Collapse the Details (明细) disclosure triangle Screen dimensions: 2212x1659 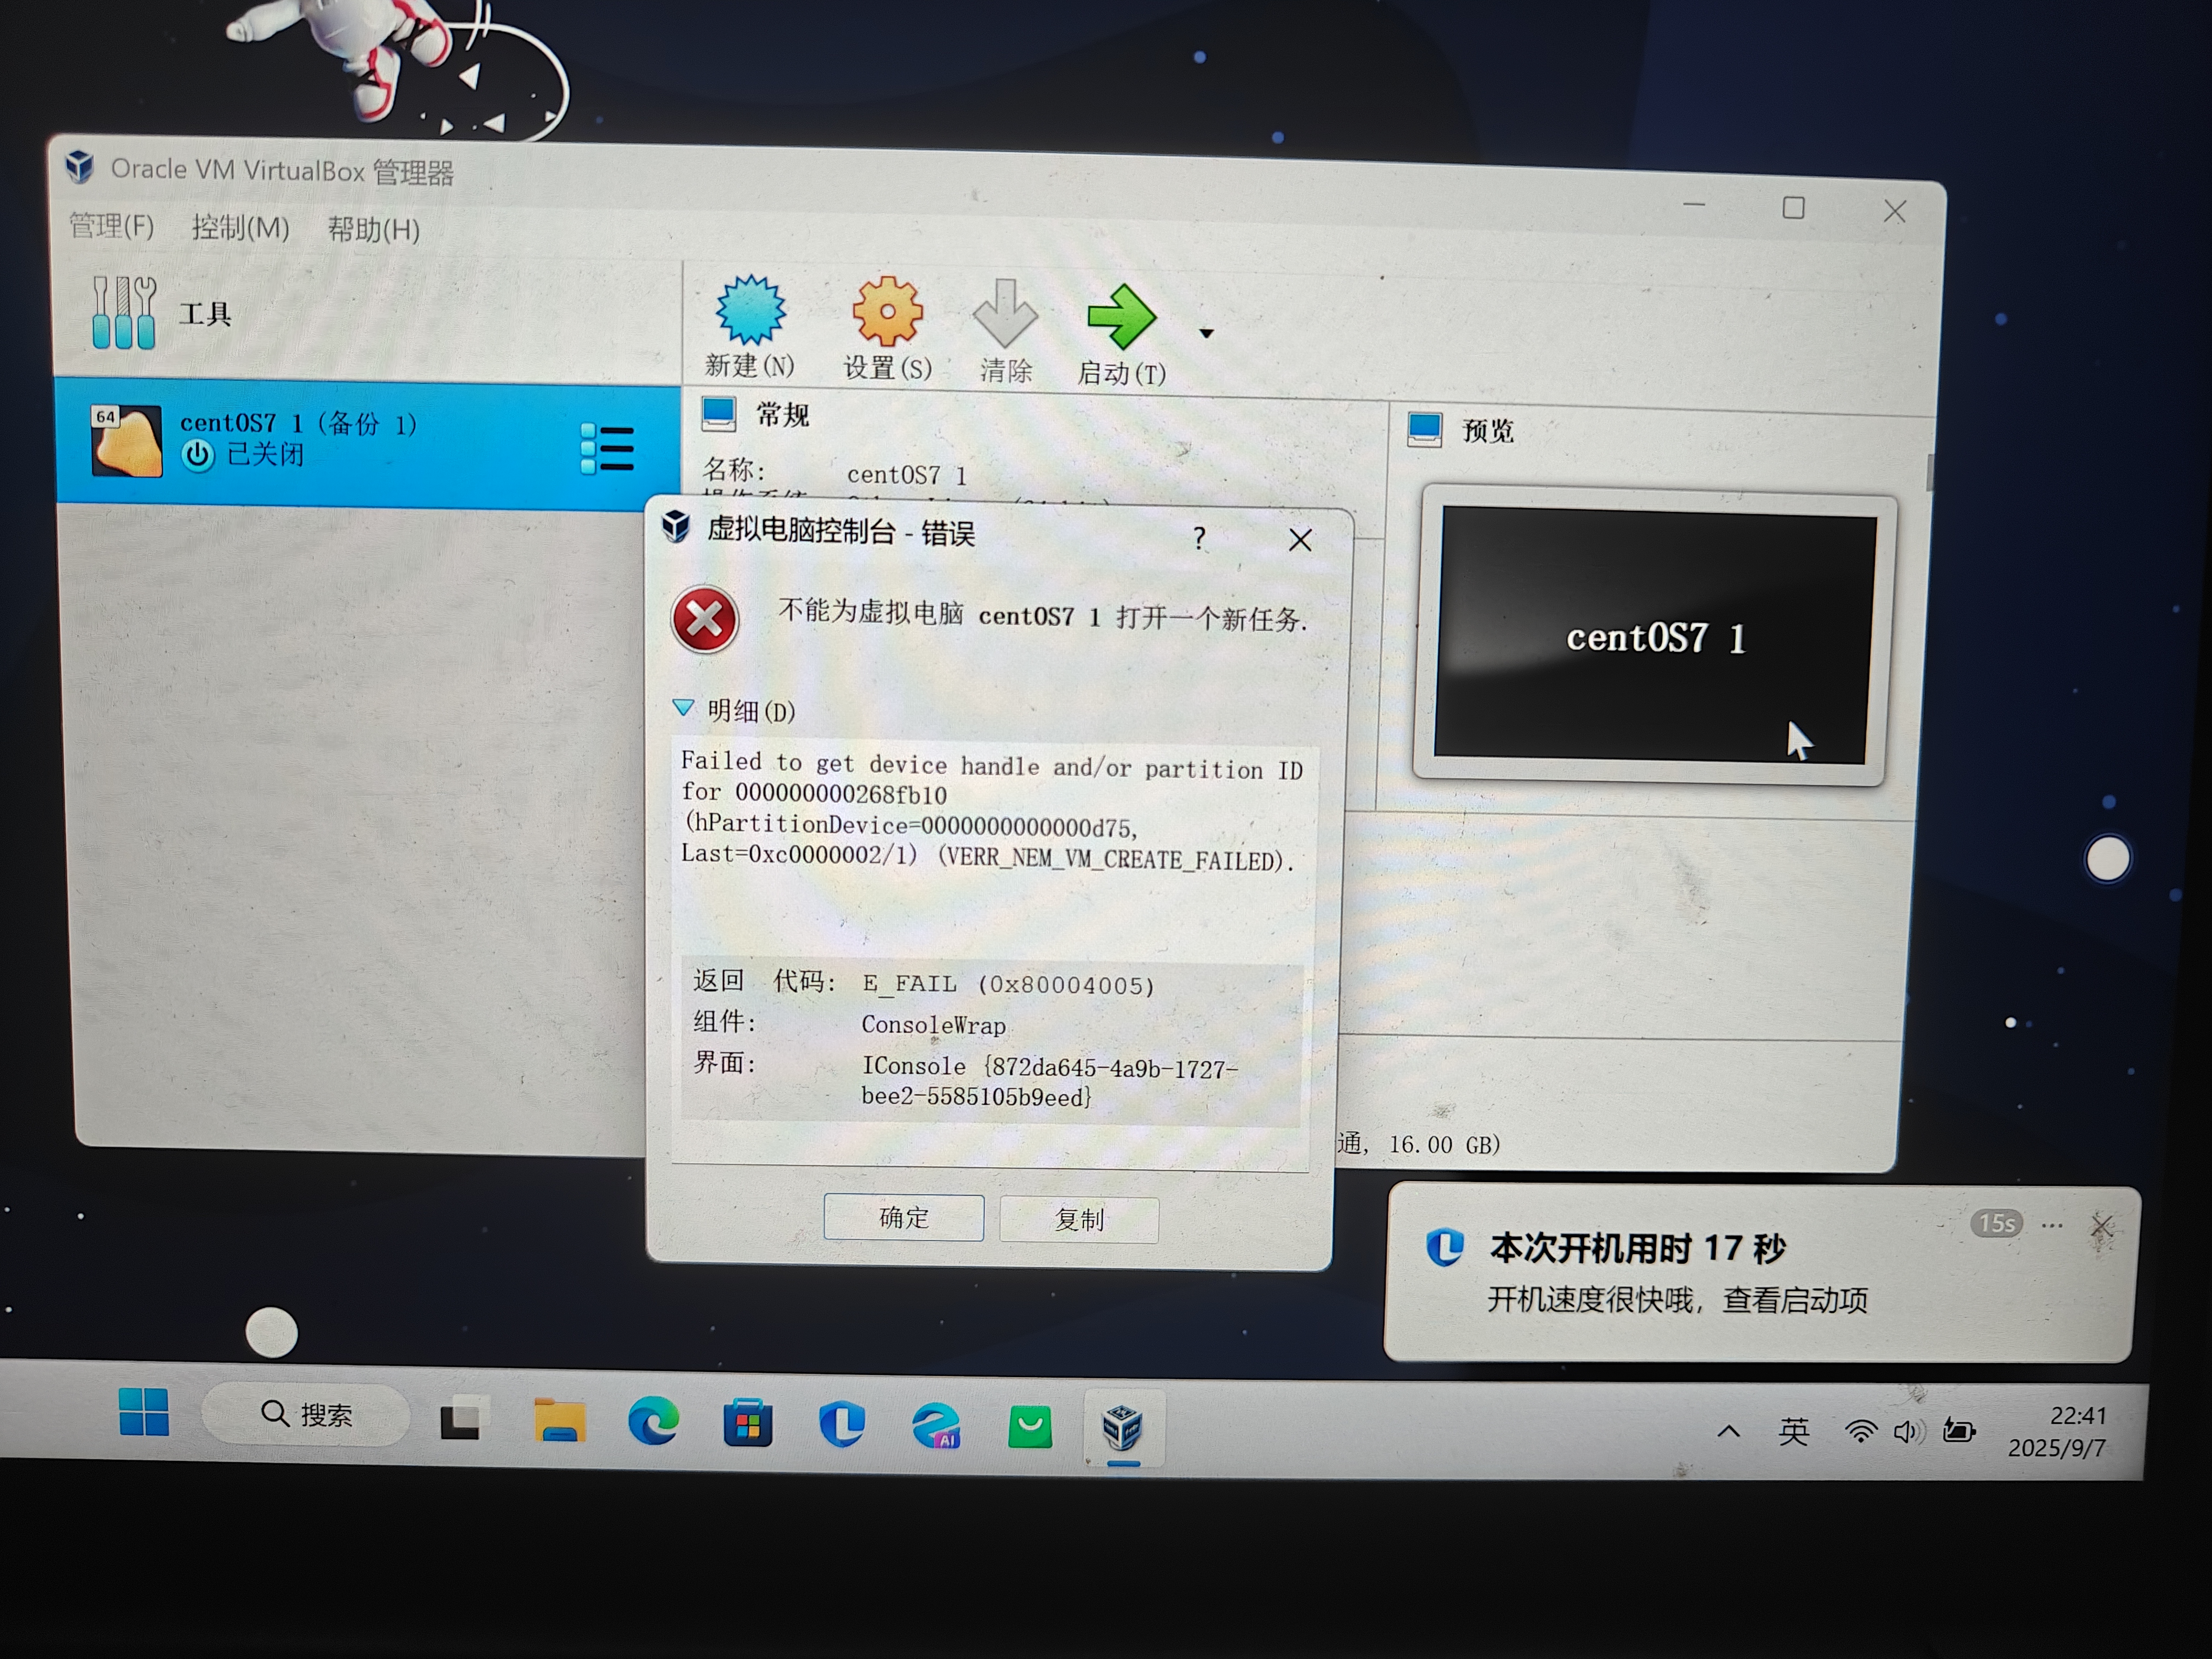[x=684, y=708]
